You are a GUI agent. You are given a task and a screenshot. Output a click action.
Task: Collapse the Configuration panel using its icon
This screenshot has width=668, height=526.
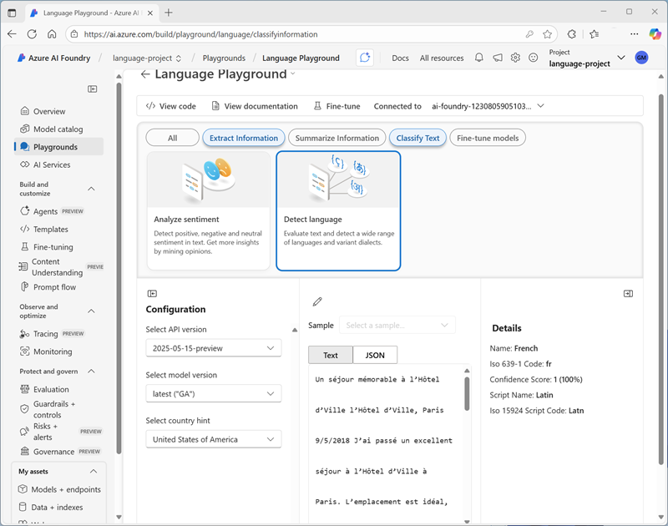[152, 293]
